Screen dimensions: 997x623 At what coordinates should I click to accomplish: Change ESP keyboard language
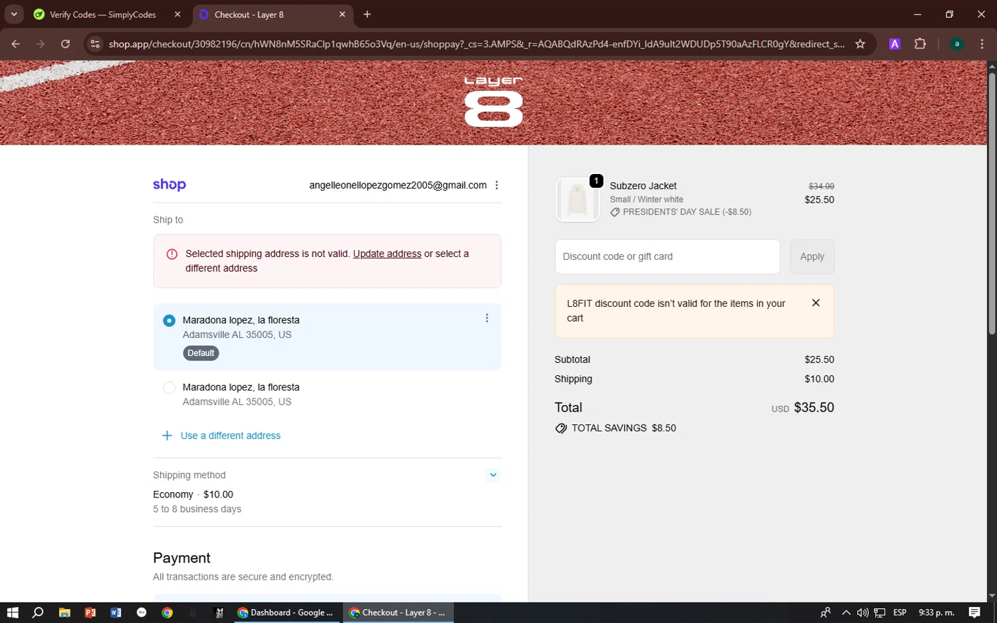click(900, 612)
